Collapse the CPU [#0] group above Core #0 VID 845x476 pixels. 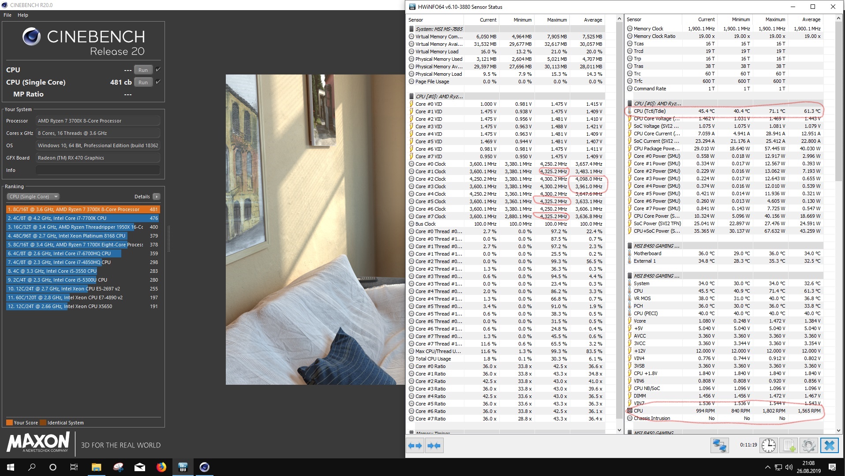411,97
